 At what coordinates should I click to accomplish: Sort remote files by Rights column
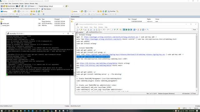[x=149, y=19]
